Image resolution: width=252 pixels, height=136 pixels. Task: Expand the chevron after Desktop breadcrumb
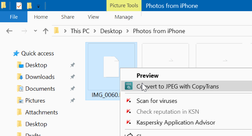coord(127,31)
